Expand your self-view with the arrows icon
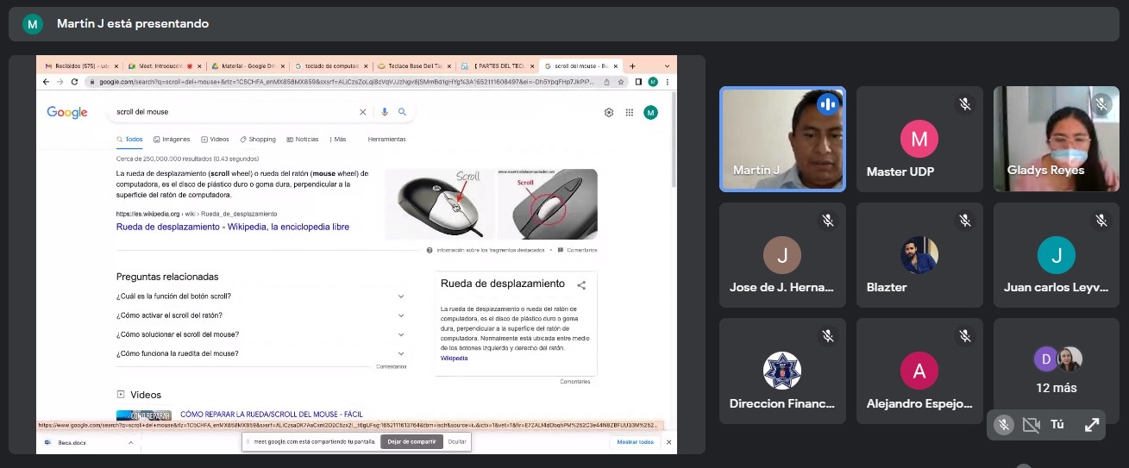The image size is (1129, 468). pyautogui.click(x=1092, y=425)
